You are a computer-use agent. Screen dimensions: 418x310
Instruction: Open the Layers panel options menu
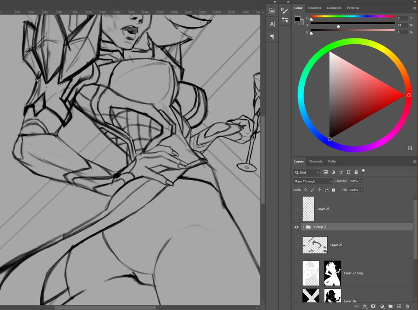[x=415, y=161]
